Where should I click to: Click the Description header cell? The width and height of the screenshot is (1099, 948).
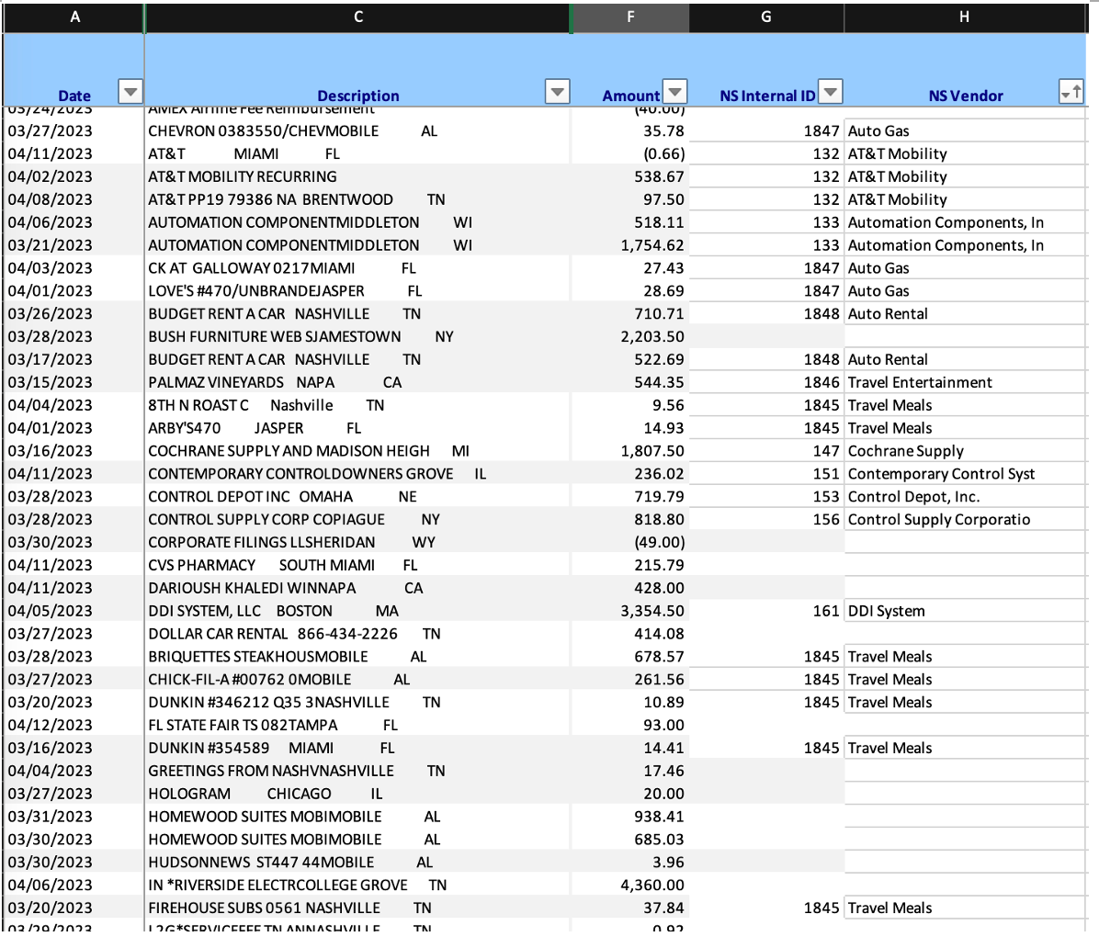coord(358,70)
